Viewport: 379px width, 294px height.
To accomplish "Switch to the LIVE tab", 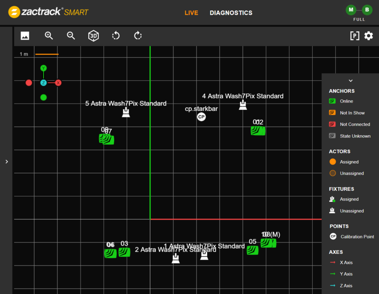I will 191,13.
